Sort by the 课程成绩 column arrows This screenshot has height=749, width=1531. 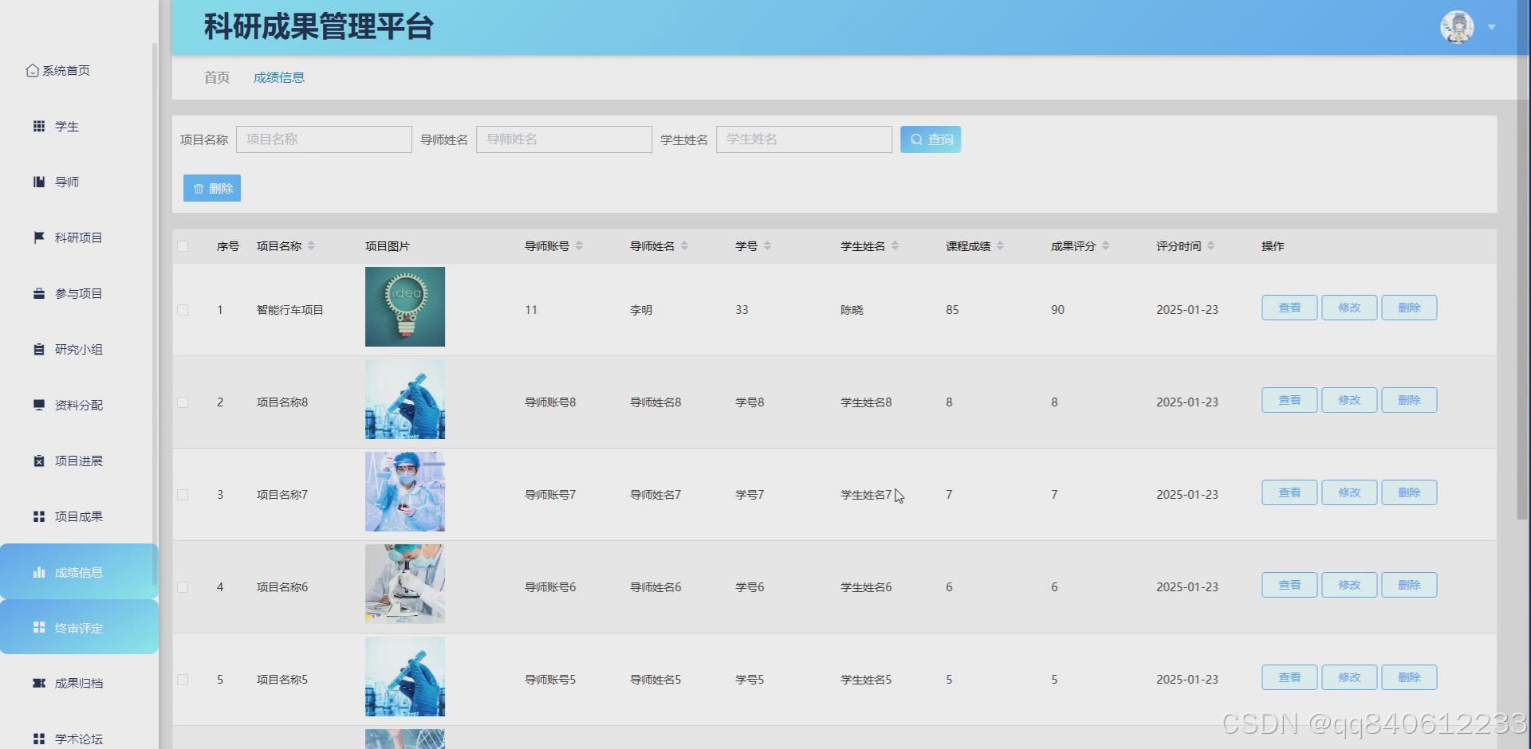tap(1000, 246)
